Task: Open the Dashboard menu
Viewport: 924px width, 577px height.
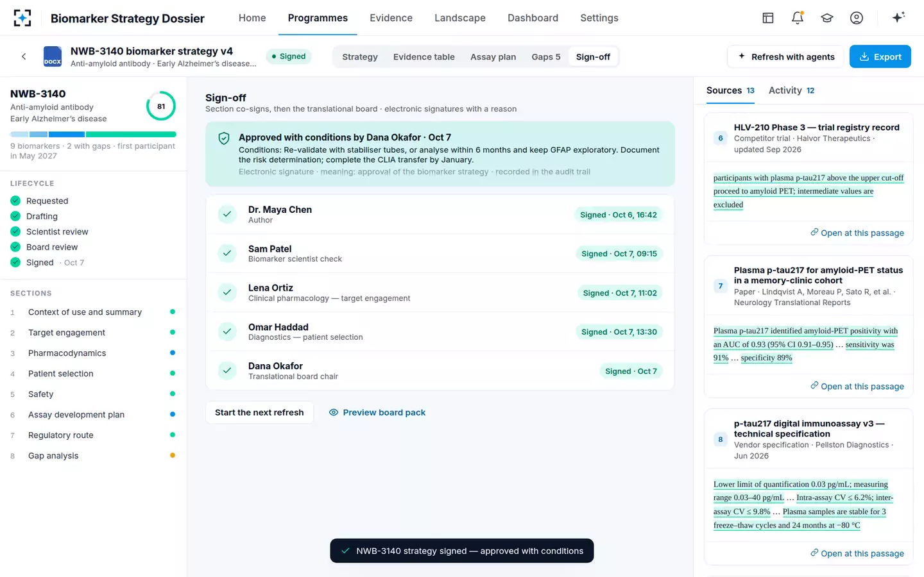Action: [533, 18]
